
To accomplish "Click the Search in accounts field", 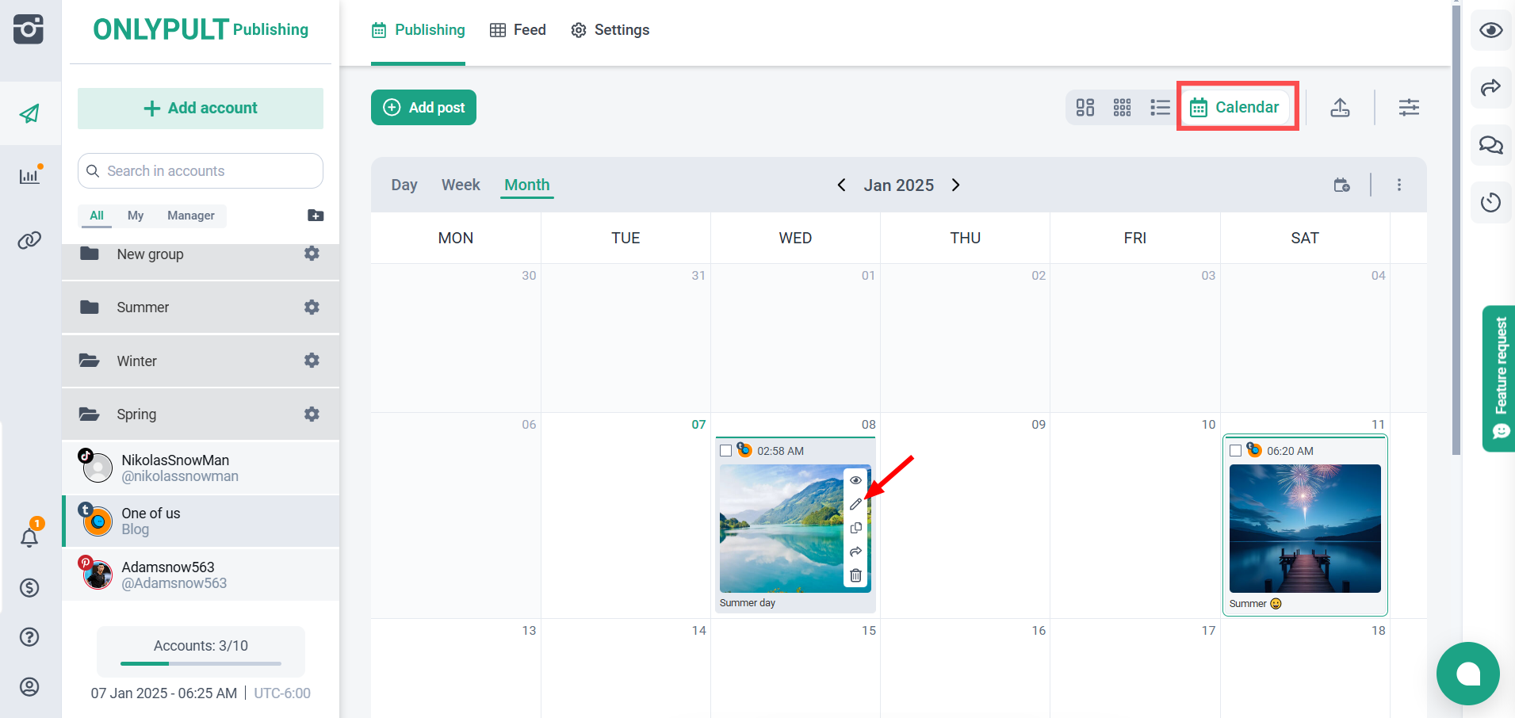I will click(201, 171).
